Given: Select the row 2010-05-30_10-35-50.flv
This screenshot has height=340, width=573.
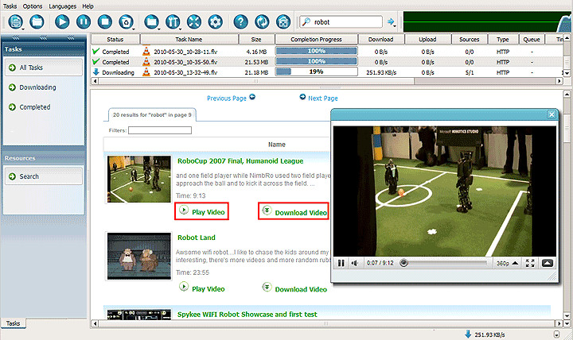Looking at the screenshot, I should [327, 62].
